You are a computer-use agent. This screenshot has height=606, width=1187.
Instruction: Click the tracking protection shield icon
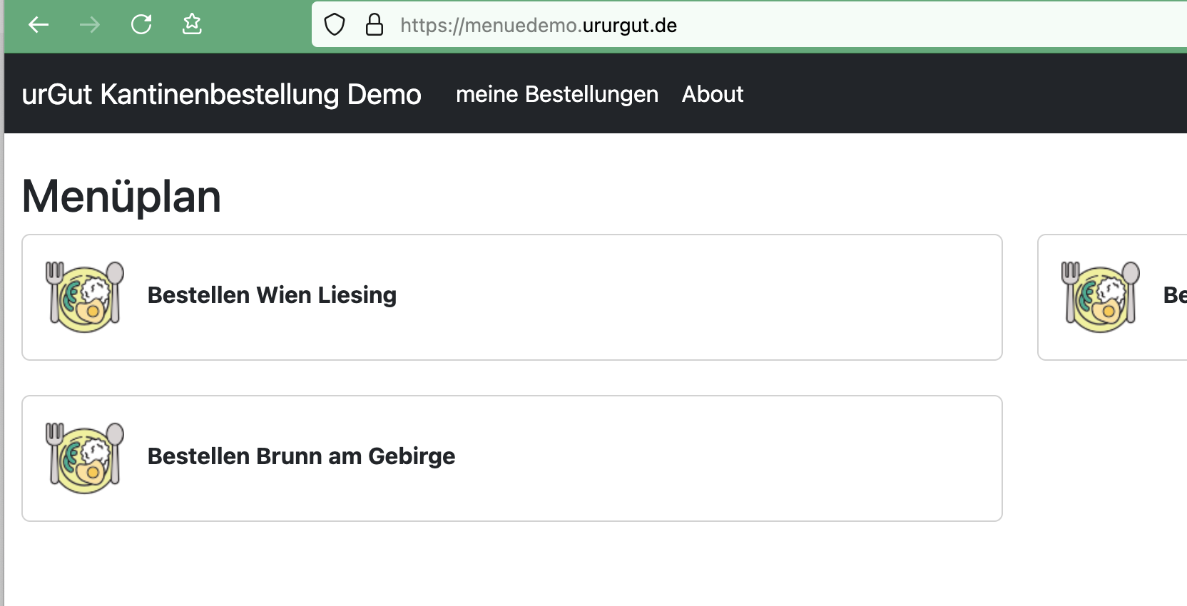(x=335, y=25)
